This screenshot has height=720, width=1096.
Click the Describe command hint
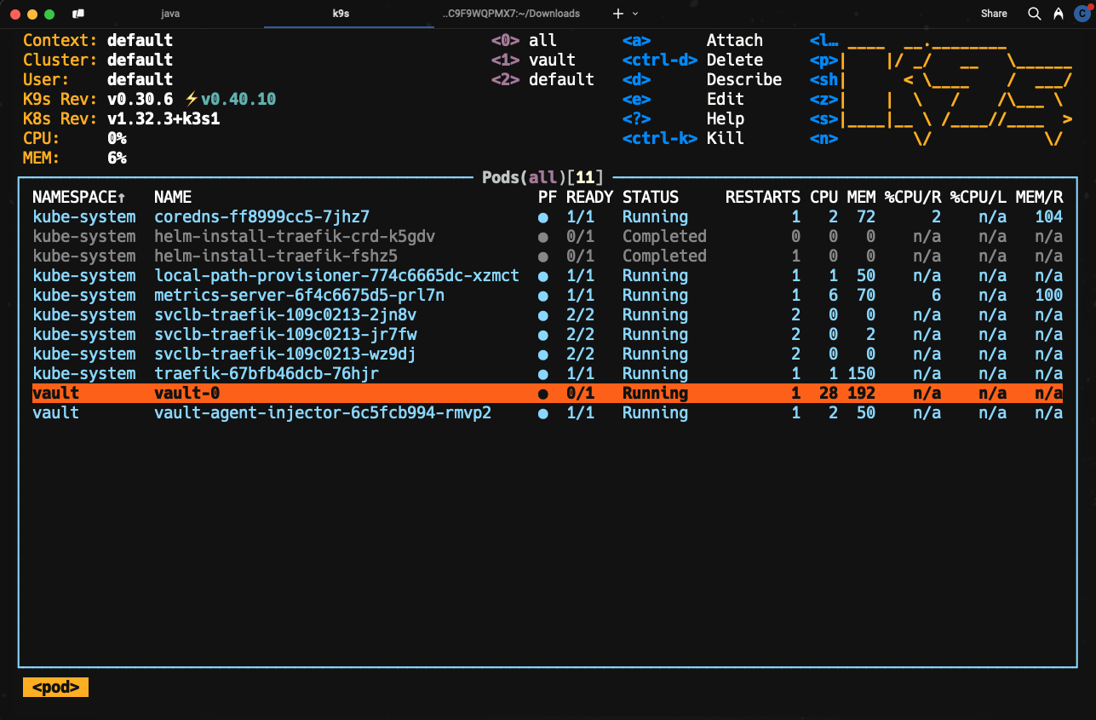(x=744, y=79)
